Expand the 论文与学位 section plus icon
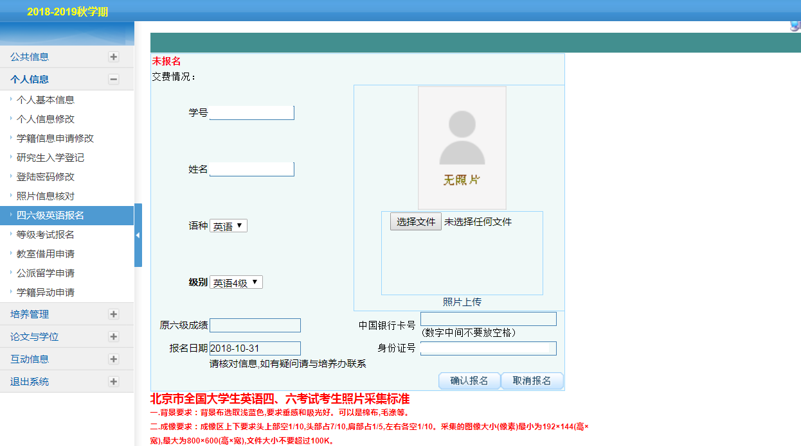 (x=114, y=336)
